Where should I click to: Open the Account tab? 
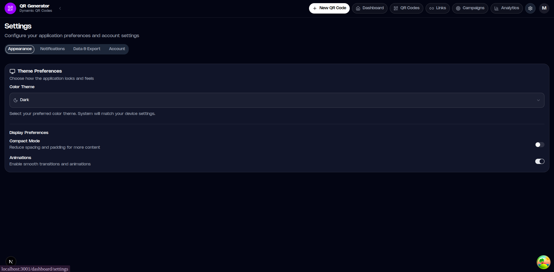(x=117, y=49)
